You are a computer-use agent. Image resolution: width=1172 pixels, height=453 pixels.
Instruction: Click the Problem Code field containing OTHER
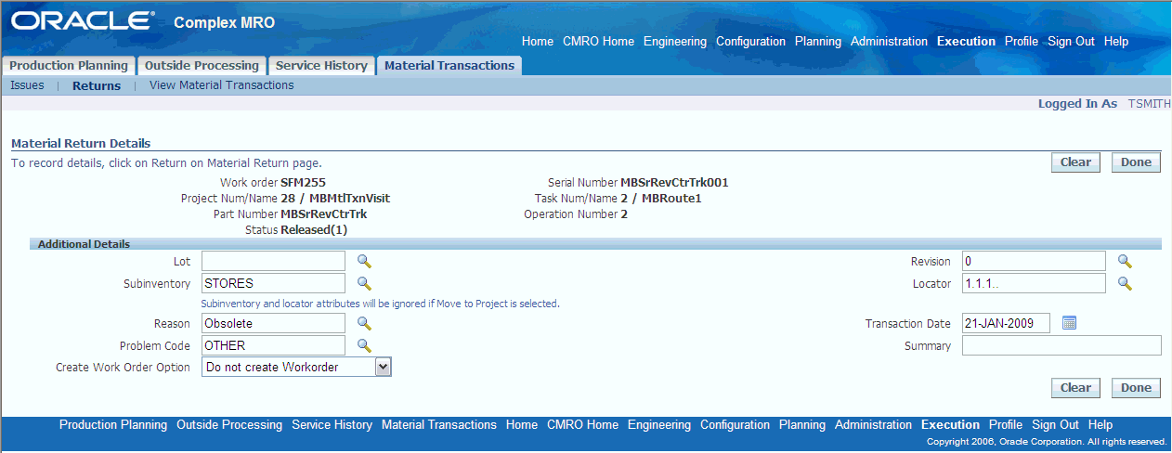click(x=273, y=345)
